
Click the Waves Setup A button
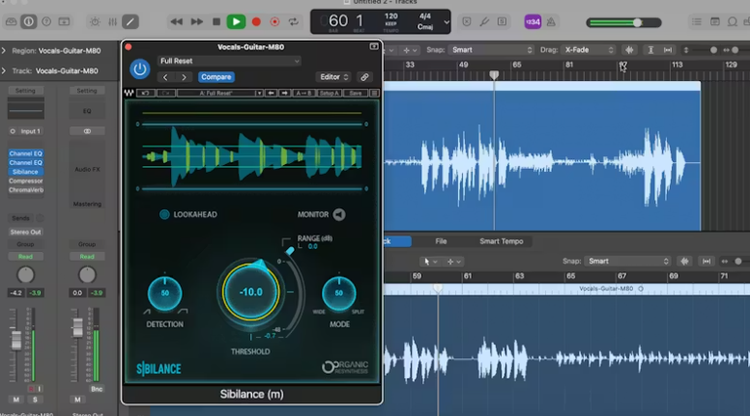click(329, 93)
